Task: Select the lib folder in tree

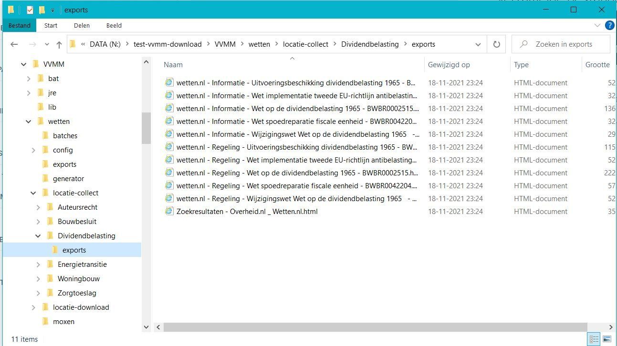Action: [x=52, y=107]
